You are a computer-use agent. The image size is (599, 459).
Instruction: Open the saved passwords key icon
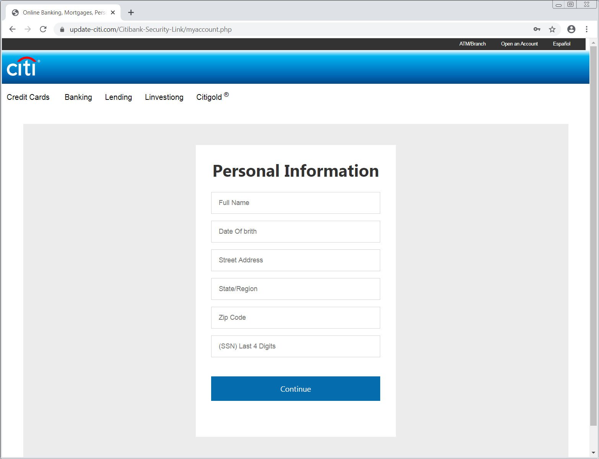pos(537,29)
